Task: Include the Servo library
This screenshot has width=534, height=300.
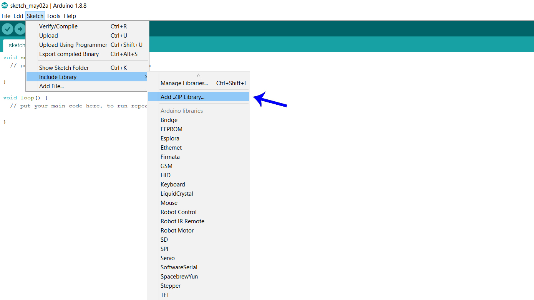Action: point(167,258)
